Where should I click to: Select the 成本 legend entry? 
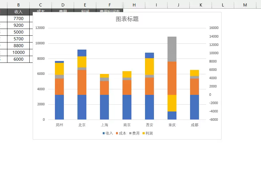click(x=121, y=133)
